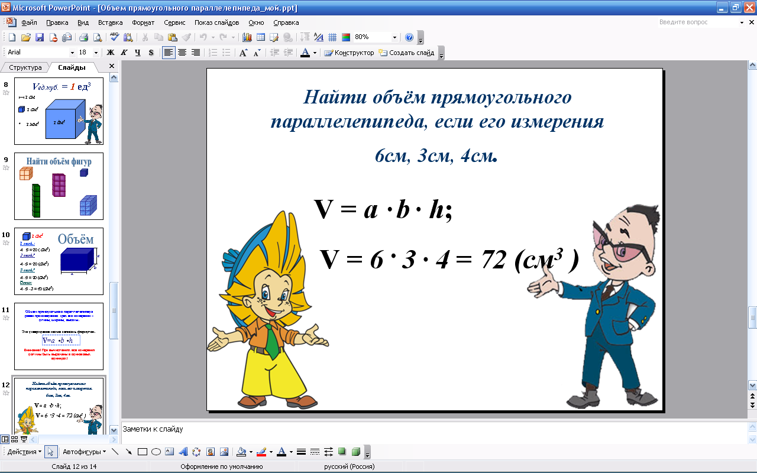Select the Oval drawing tool
The width and height of the screenshot is (757, 473).
pos(156,452)
